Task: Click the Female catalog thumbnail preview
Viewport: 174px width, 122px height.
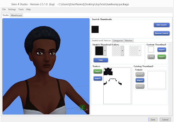Action: tap(157, 80)
